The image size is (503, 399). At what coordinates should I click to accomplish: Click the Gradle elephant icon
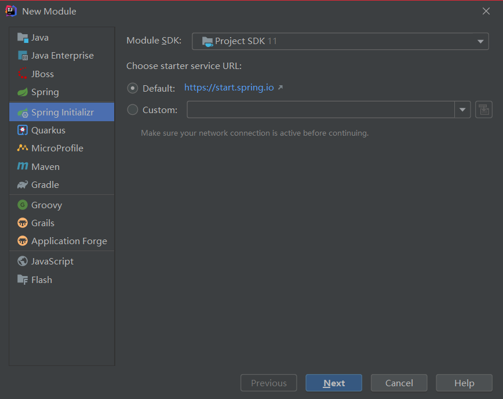[x=23, y=184]
